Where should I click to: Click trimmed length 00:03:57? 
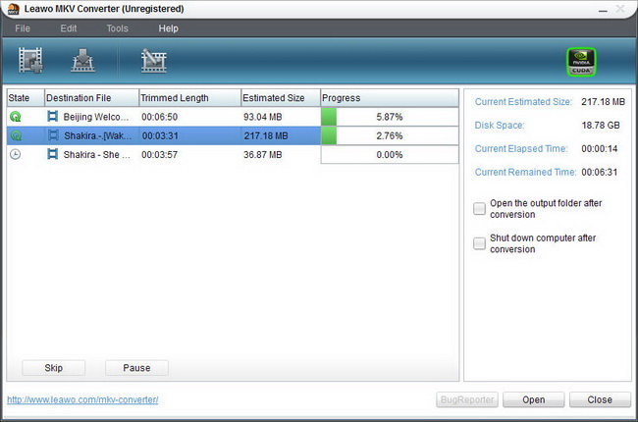tap(159, 155)
